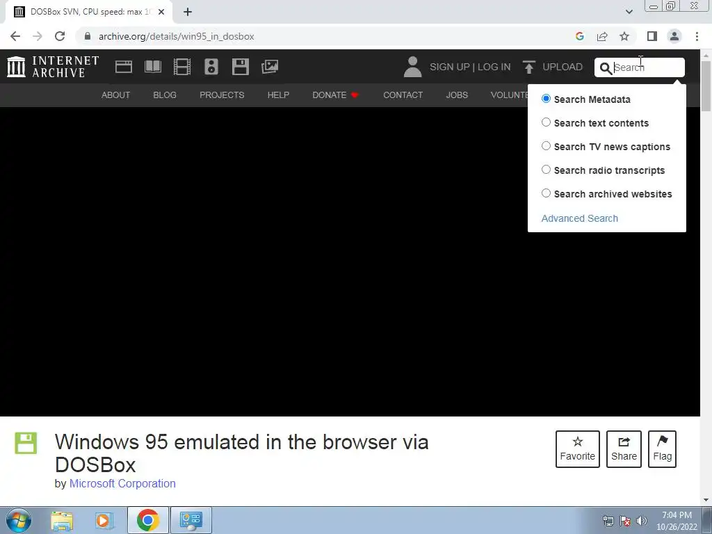The height and width of the screenshot is (534, 712).
Task: Click the network tray icon
Action: 608,521
